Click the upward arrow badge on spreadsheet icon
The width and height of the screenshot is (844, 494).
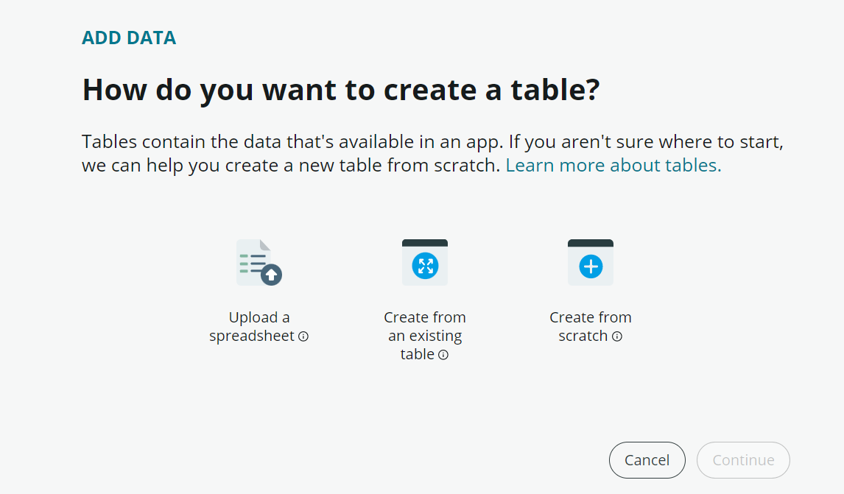click(271, 275)
